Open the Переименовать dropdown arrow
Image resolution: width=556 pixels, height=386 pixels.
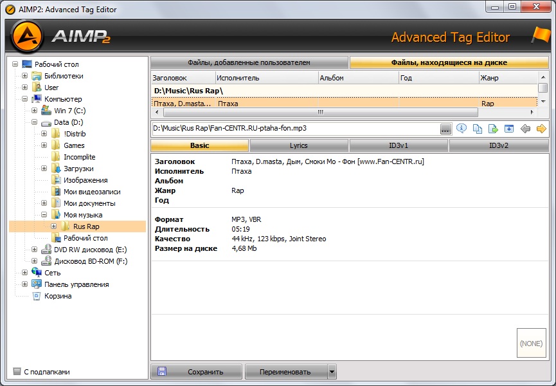pyautogui.click(x=332, y=372)
